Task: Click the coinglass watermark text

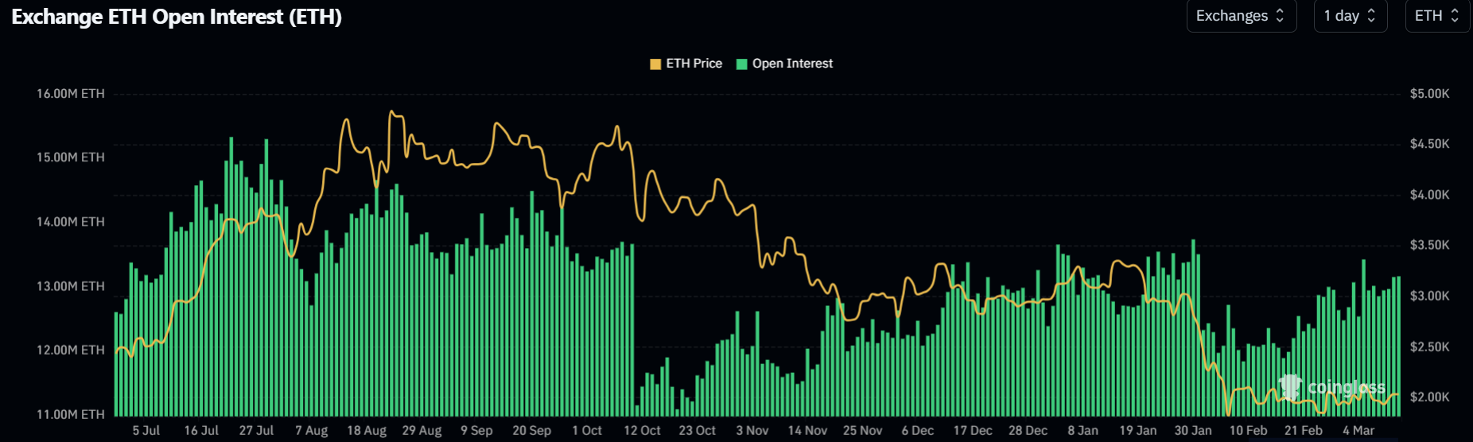Action: tap(1346, 387)
